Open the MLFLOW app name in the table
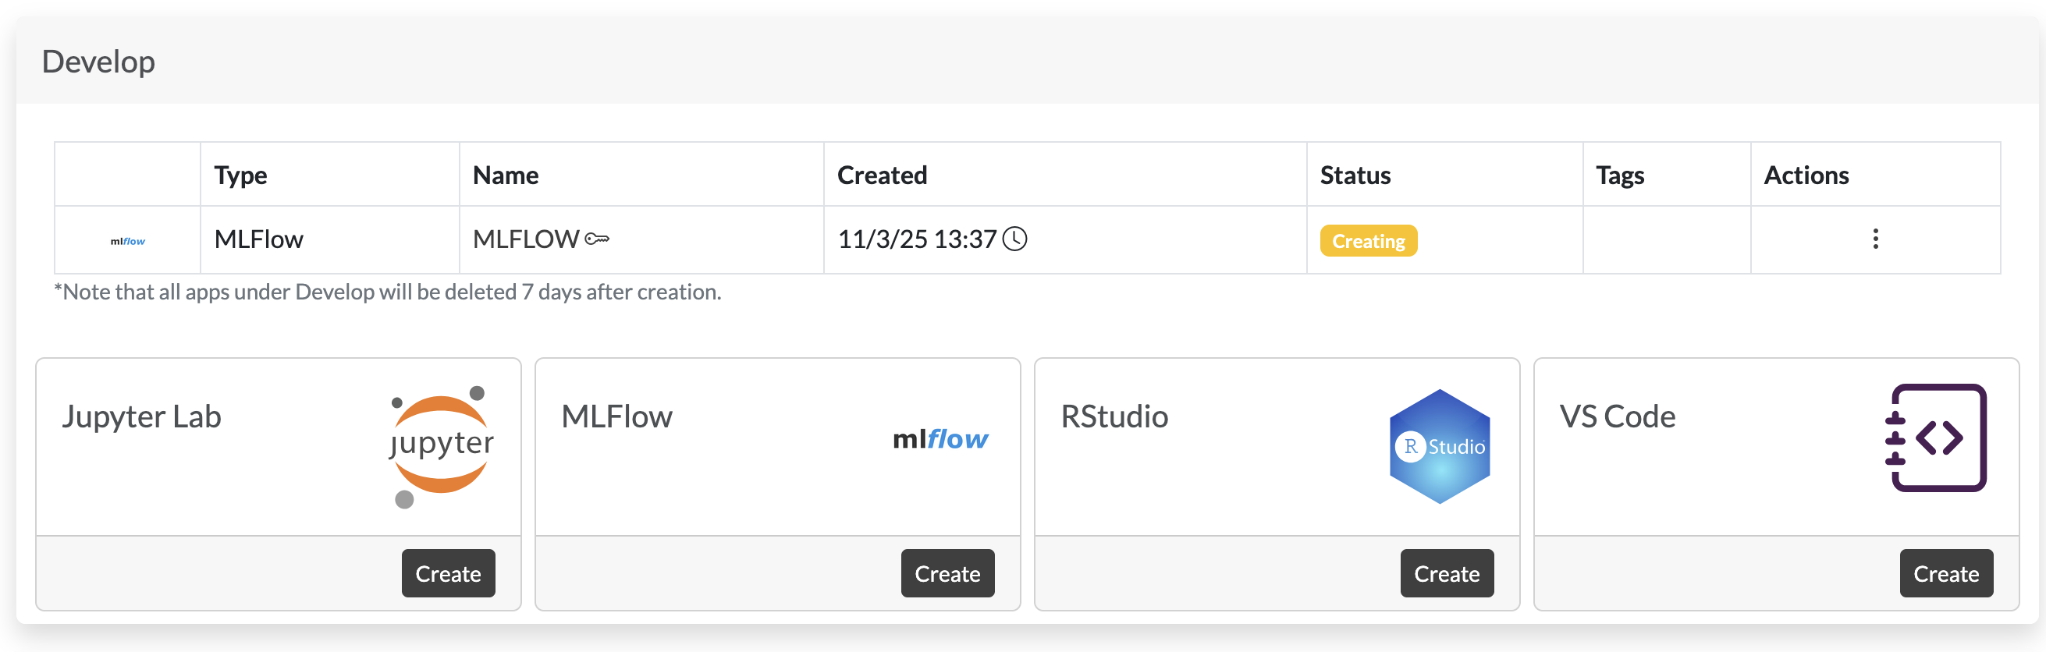This screenshot has height=652, width=2046. [526, 239]
